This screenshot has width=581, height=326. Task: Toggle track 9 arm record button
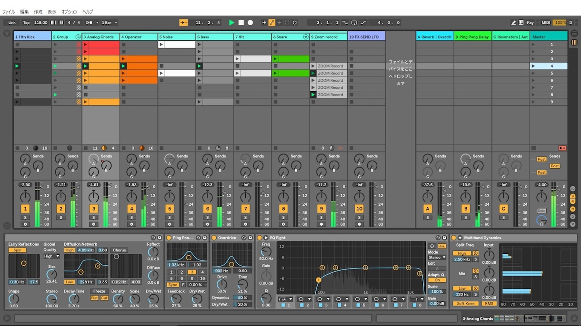point(321,224)
